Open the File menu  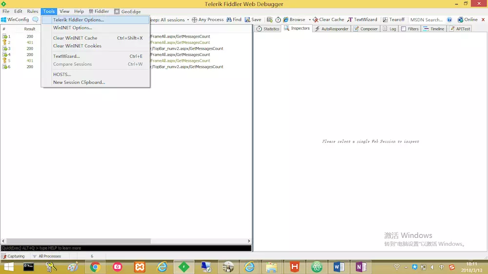click(6, 11)
